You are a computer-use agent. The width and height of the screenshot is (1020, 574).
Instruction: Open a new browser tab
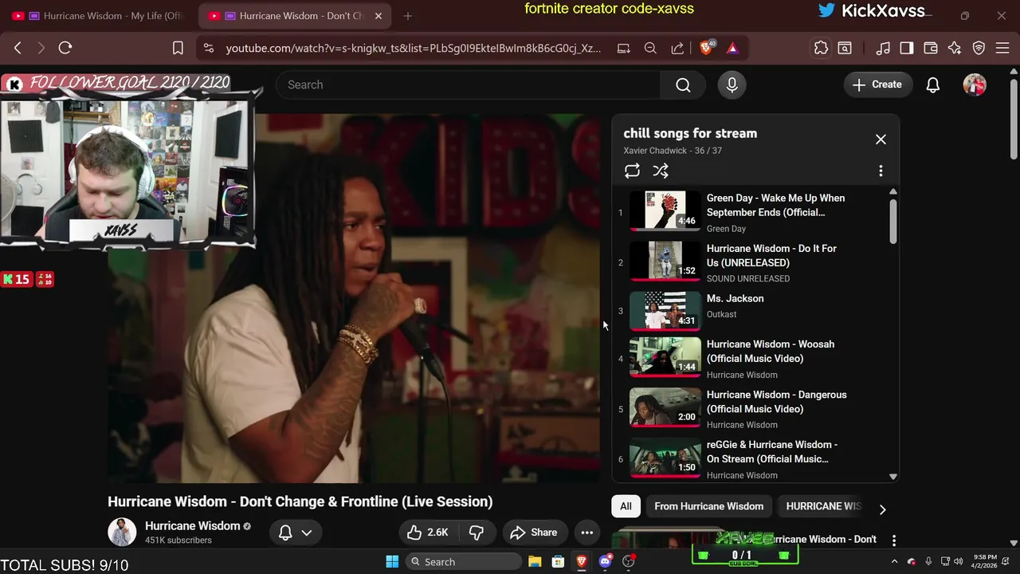408,16
